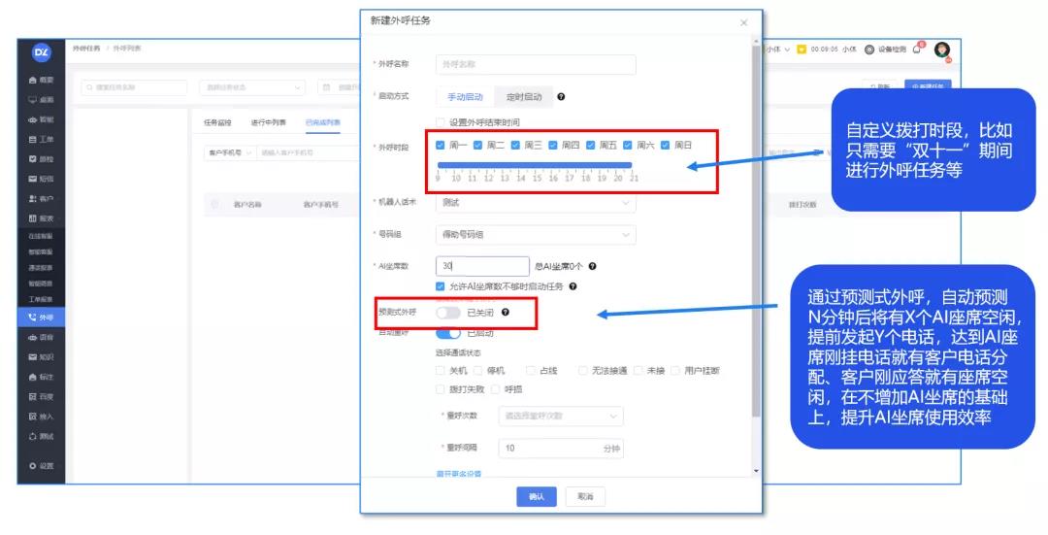Open the 外呼 section in the sidebar

click(42, 317)
